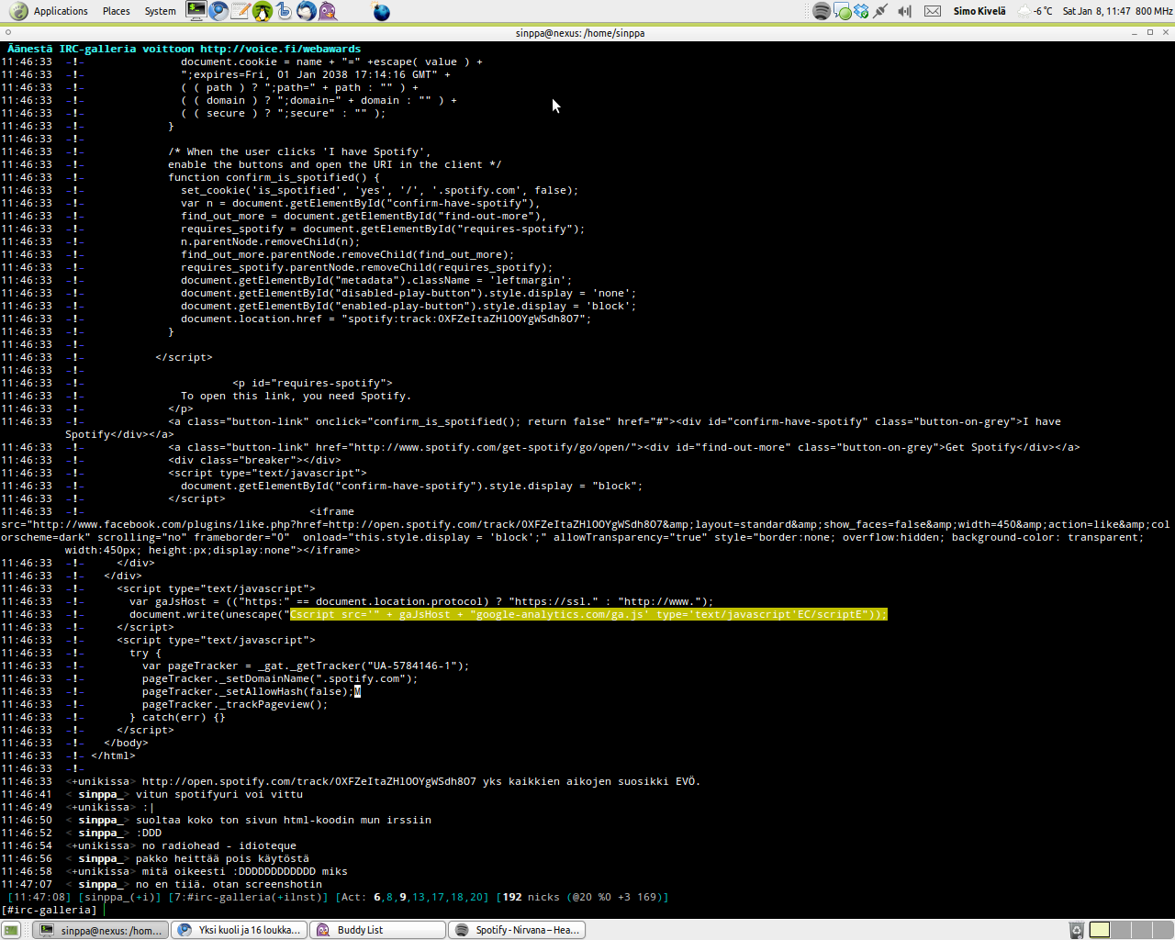Open the Places menu

point(117,11)
